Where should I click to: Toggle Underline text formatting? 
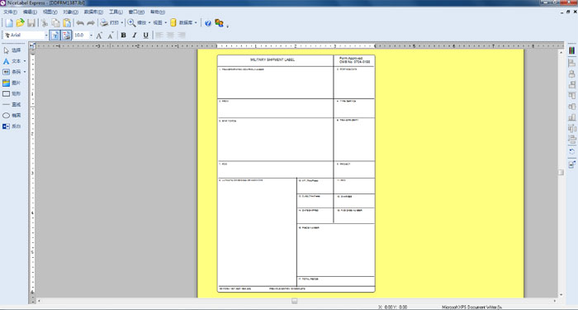145,35
